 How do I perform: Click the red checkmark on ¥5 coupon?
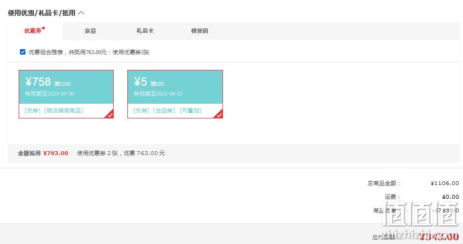pos(219,115)
